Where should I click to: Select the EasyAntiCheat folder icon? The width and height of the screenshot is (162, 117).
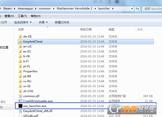[x=20, y=41]
